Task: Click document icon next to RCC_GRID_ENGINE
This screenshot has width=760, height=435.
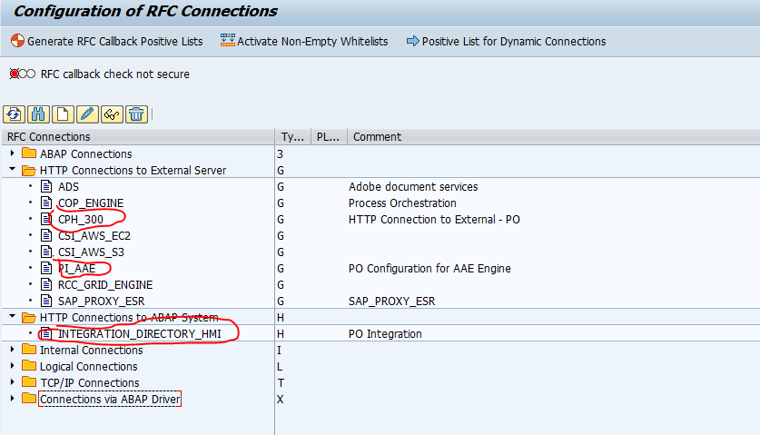Action: [46, 284]
